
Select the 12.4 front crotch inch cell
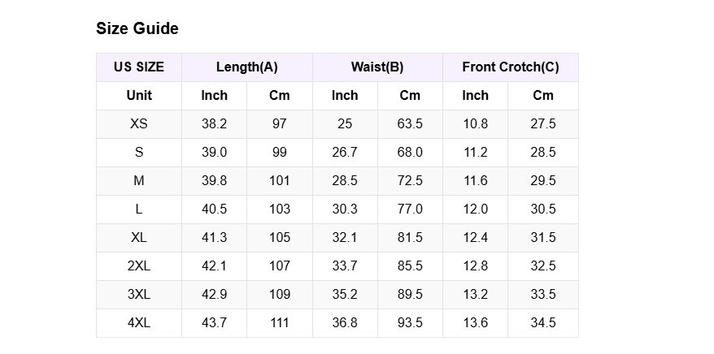click(x=476, y=238)
